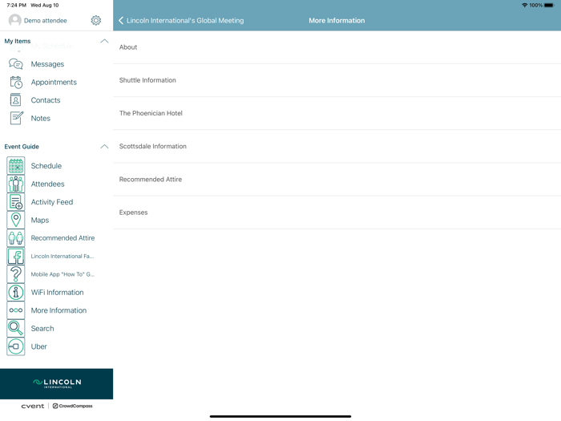The height and width of the screenshot is (421, 561).
Task: Select Messages in the sidebar
Action: [47, 64]
